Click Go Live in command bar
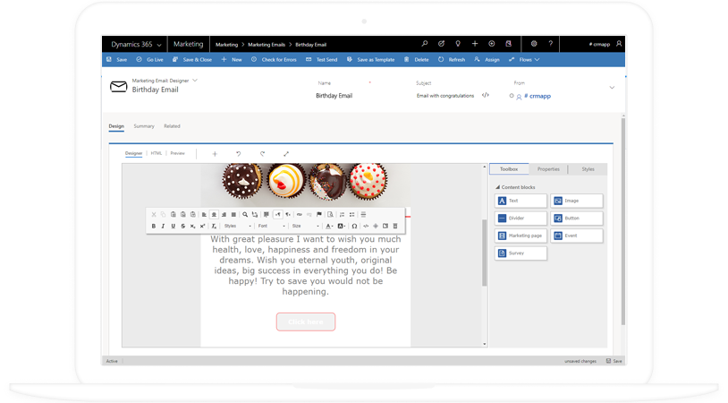The width and height of the screenshot is (728, 403). 149,59
